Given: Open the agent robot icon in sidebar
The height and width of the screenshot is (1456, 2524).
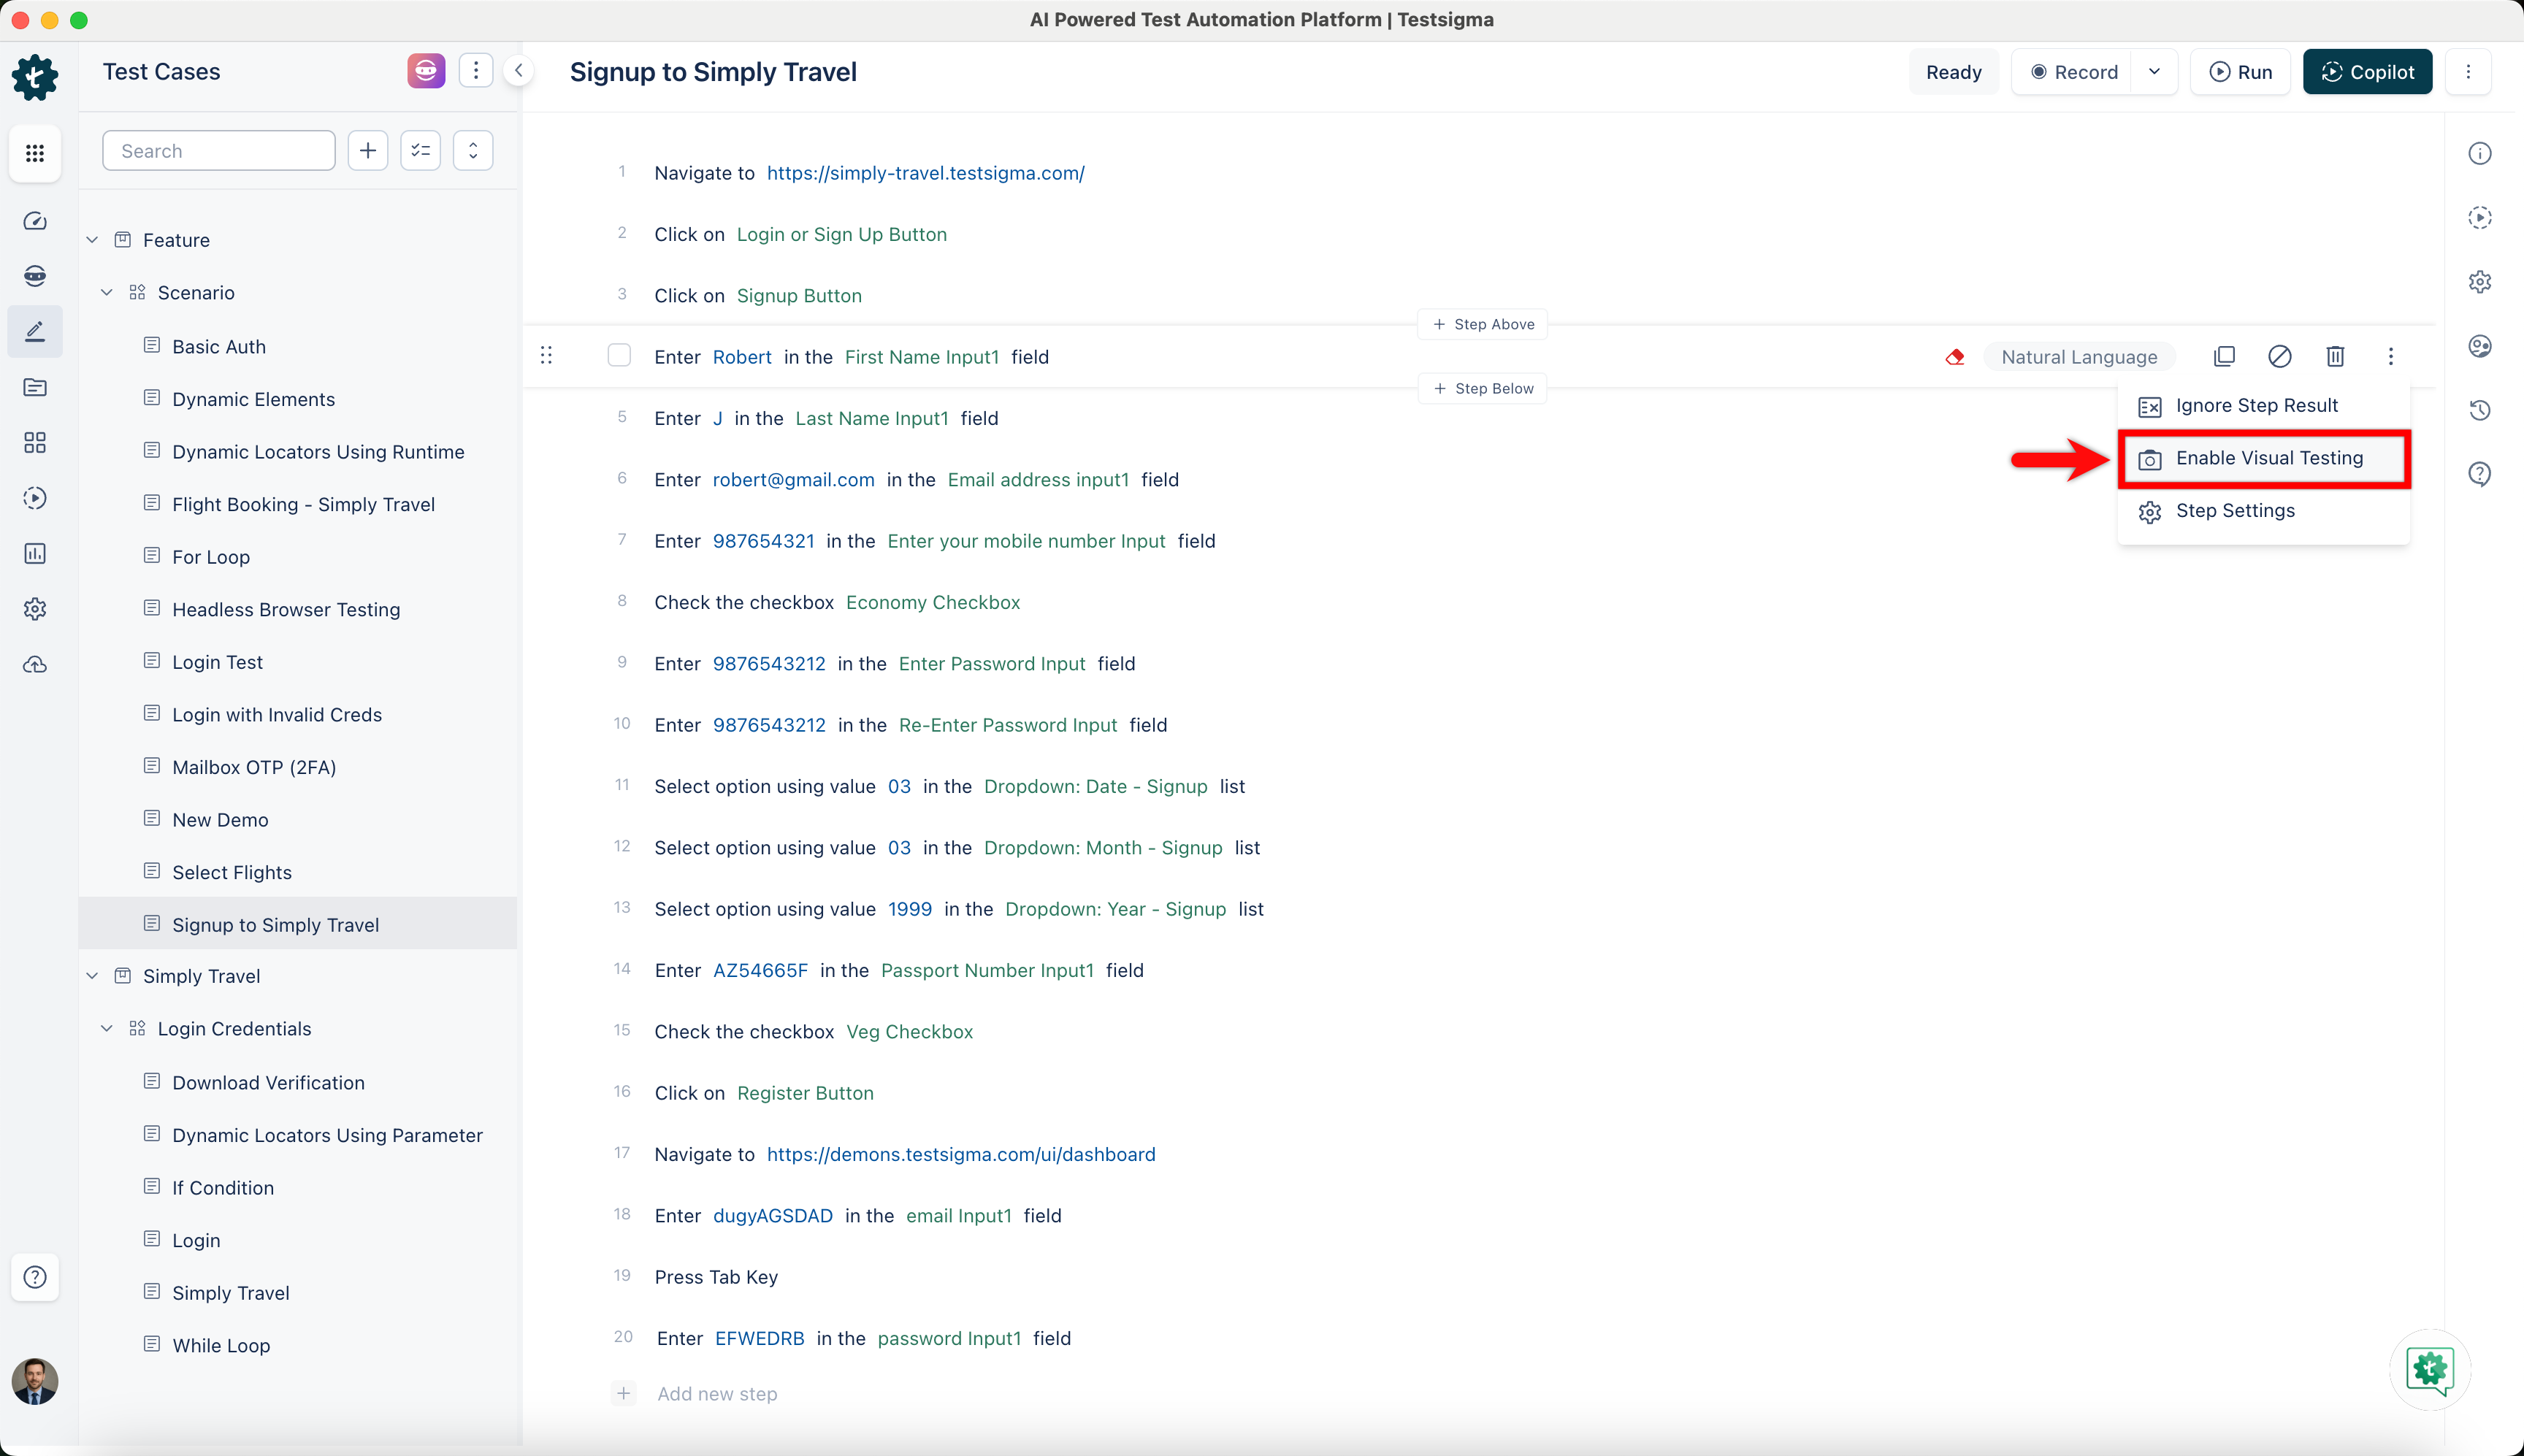Looking at the screenshot, I should (35, 276).
